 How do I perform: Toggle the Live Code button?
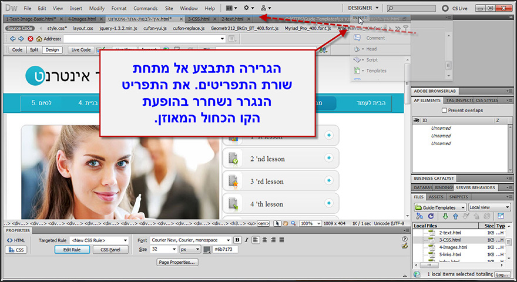pyautogui.click(x=81, y=50)
